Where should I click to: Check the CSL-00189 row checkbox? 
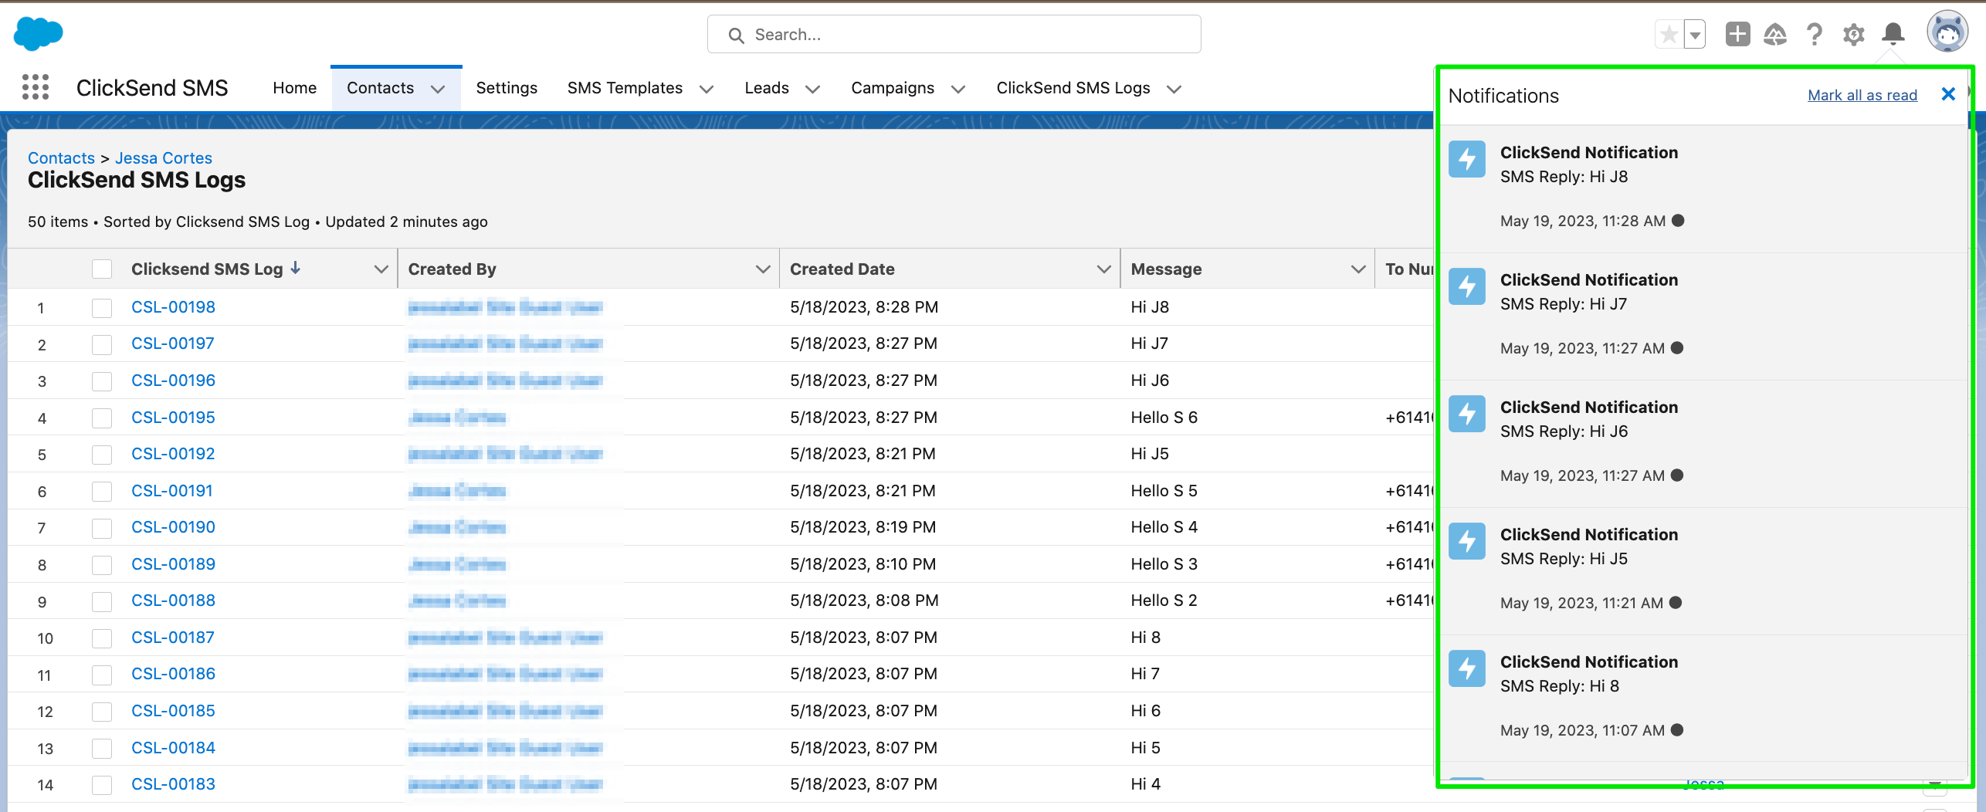point(102,564)
